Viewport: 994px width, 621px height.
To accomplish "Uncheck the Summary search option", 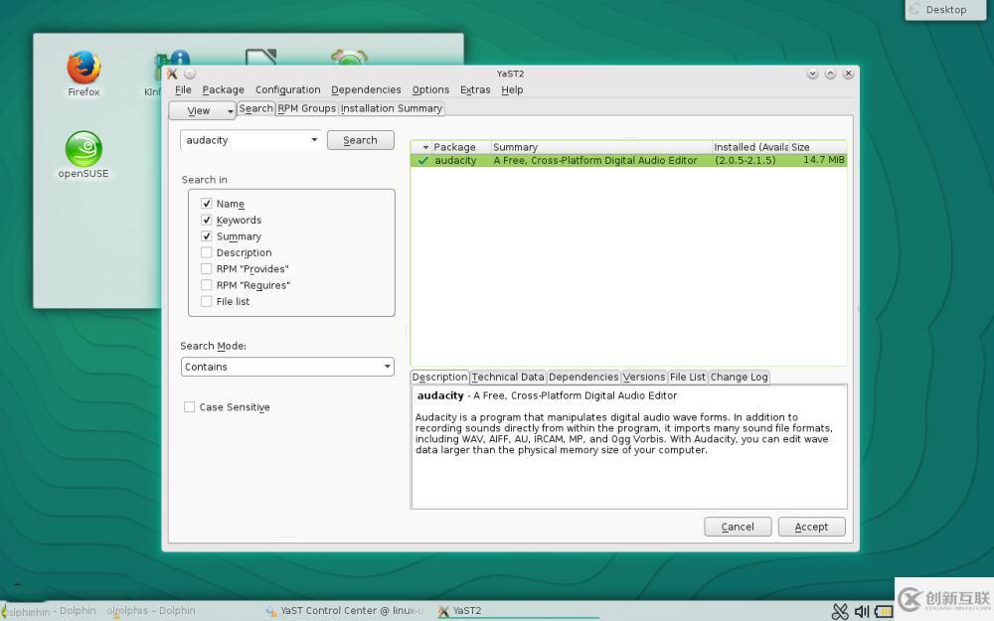I will pyautogui.click(x=206, y=236).
